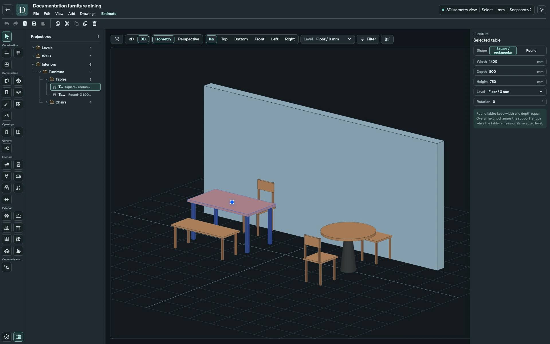Click the zoom-to-fit frame icon
This screenshot has width=550, height=344.
click(117, 39)
